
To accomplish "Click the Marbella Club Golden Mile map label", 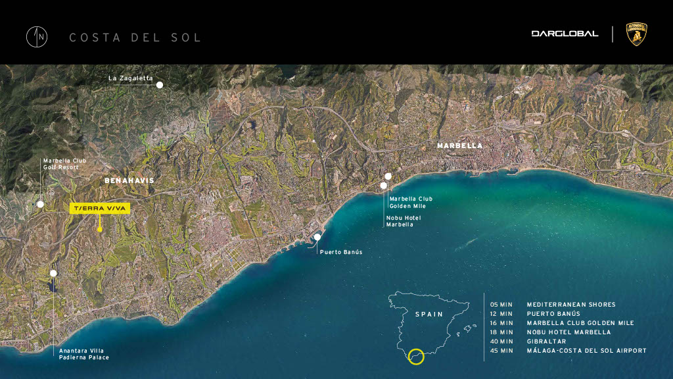I will pyautogui.click(x=411, y=202).
